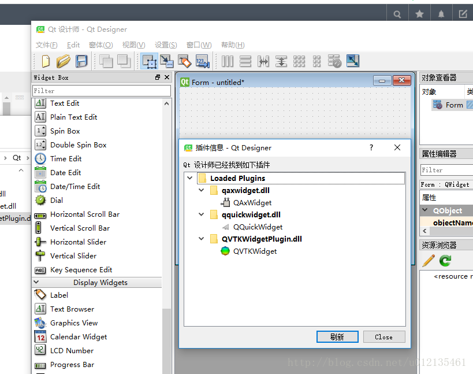
Task: Apply Lay Out in Form Layout icon
Action: [316, 61]
